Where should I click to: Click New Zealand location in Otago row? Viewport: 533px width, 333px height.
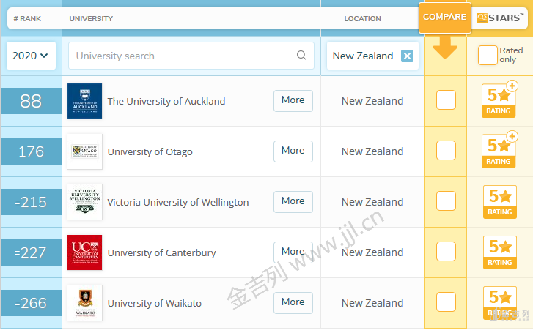pyautogui.click(x=372, y=151)
